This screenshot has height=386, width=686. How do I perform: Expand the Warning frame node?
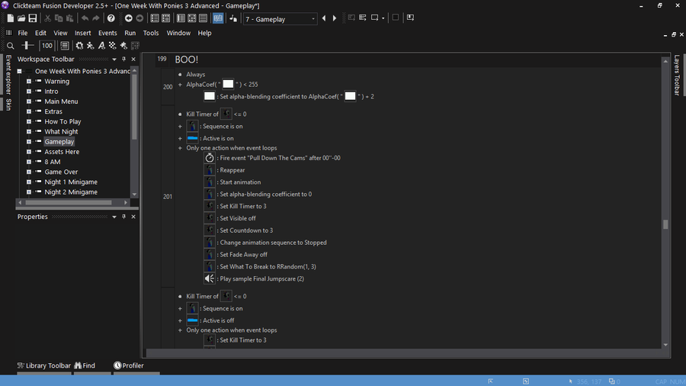pyautogui.click(x=29, y=82)
